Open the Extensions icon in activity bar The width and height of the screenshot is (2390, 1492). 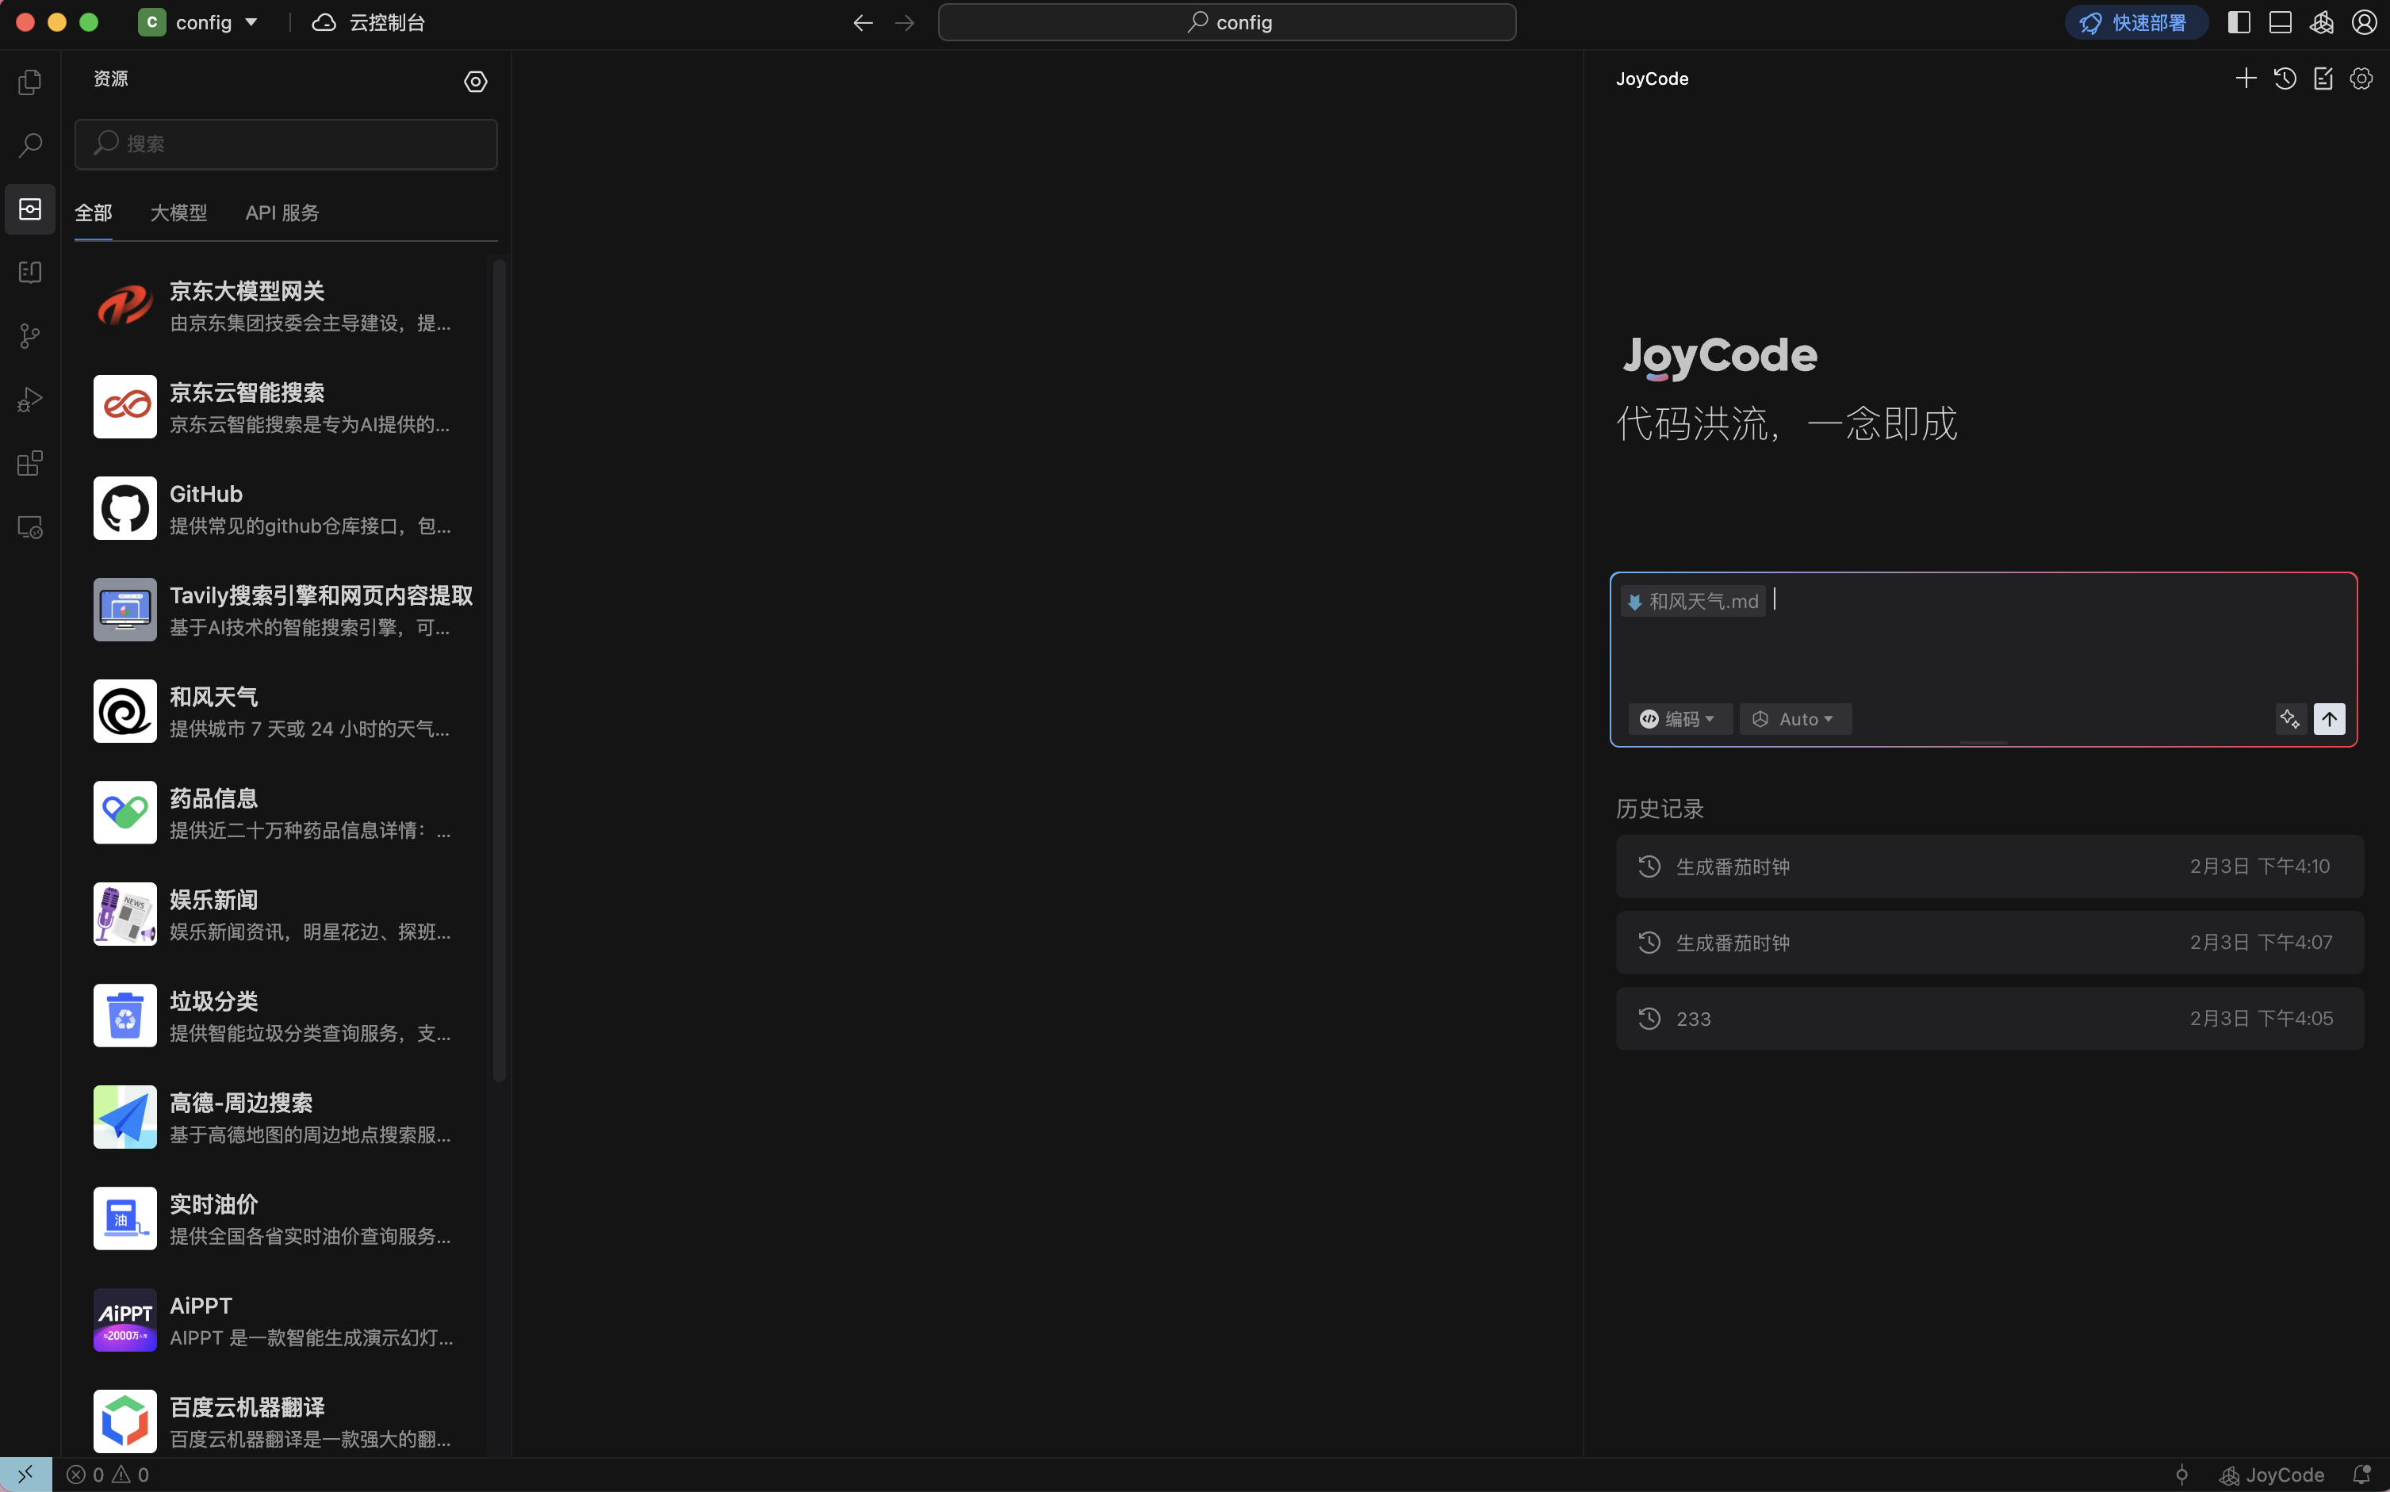coord(31,464)
